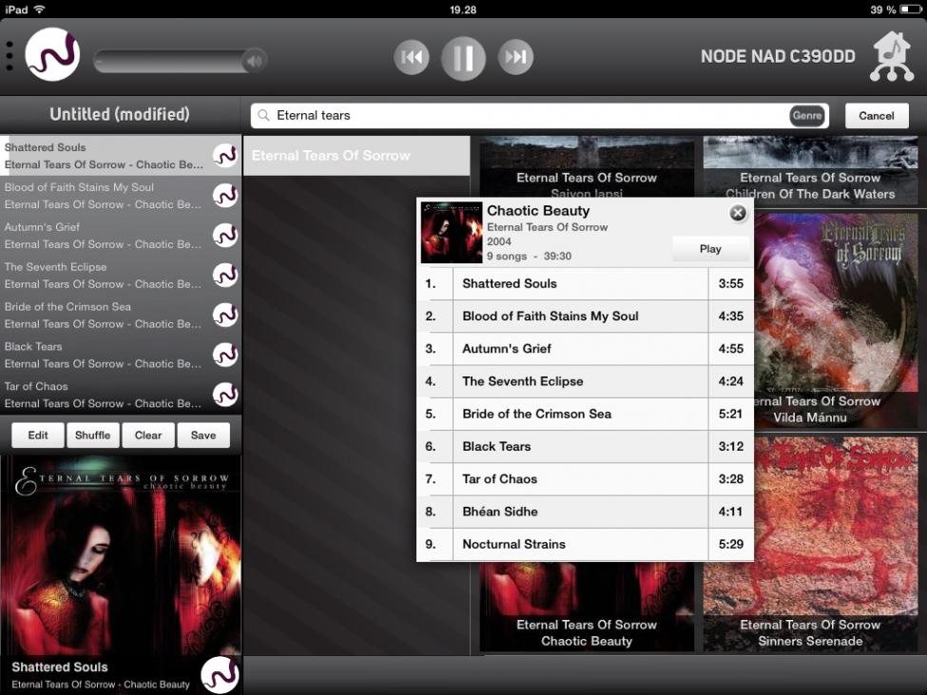Select artist result Eternal Tears Of Sorrow
Viewport: 927px width, 695px height.
pos(357,155)
